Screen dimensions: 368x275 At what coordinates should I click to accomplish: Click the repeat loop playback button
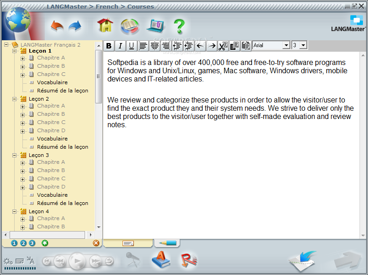tap(109, 261)
